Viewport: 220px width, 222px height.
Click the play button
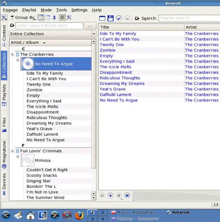[110, 196]
